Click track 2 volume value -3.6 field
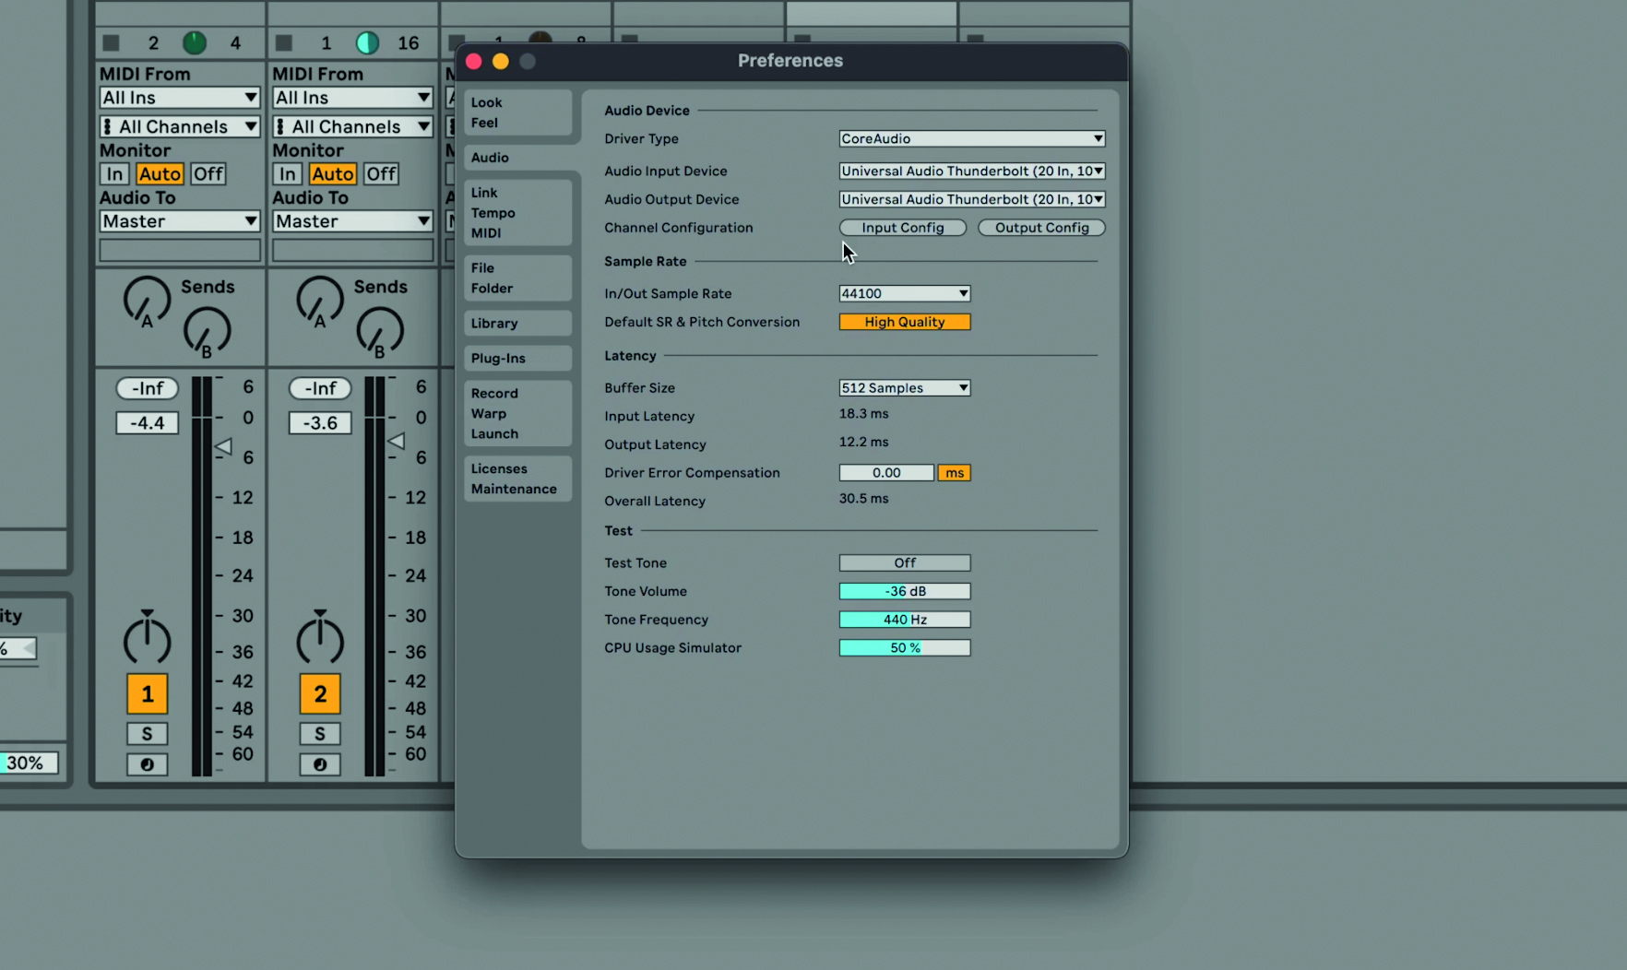Screen dimensions: 1627x970 320,423
